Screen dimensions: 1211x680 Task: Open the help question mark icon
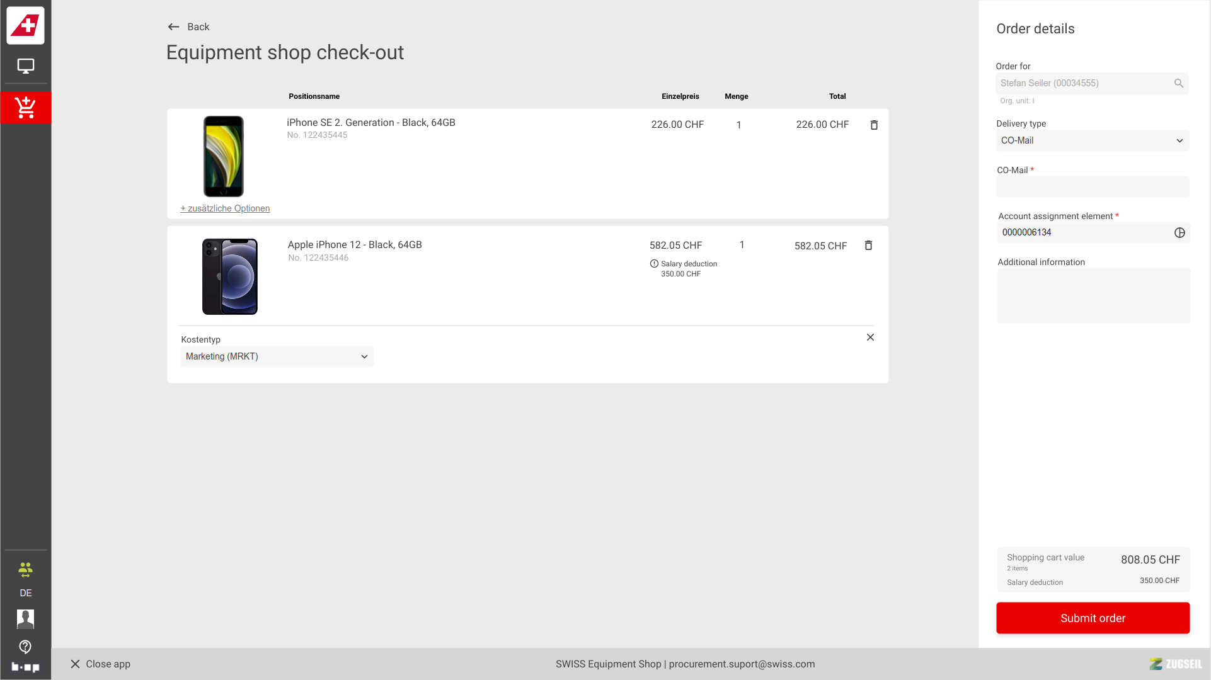[25, 647]
